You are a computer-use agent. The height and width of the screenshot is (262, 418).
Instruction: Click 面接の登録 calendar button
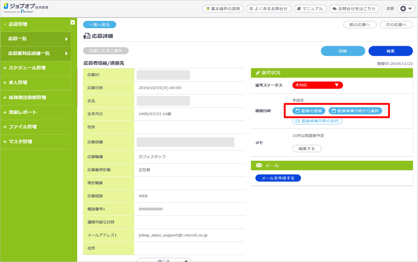pyautogui.click(x=309, y=111)
